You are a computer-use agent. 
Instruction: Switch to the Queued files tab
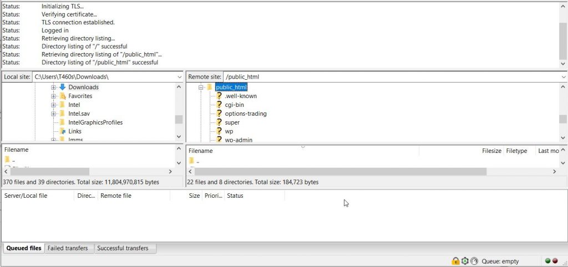(x=23, y=248)
